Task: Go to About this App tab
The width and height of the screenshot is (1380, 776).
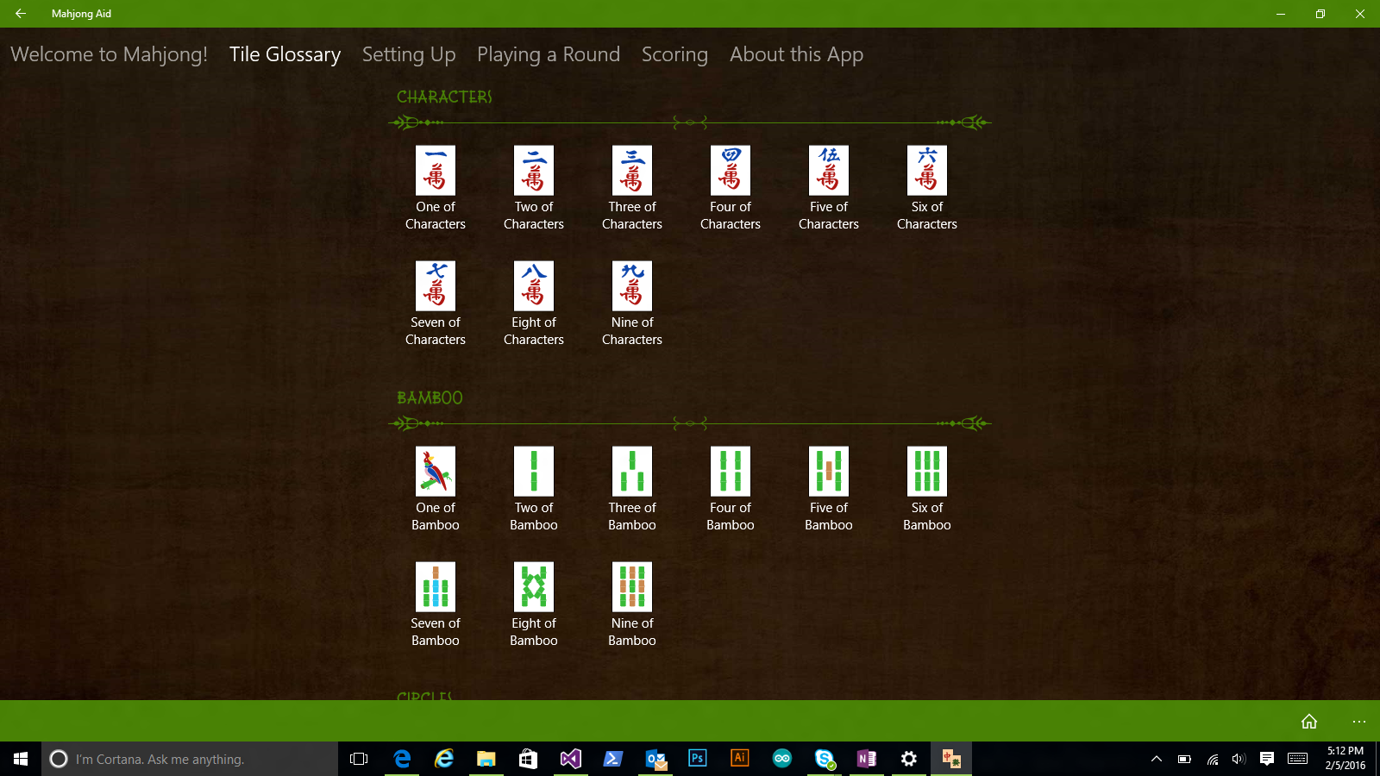Action: (x=796, y=54)
